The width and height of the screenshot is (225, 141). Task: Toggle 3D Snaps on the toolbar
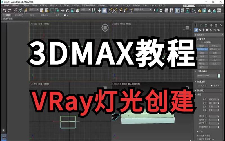coord(110,10)
